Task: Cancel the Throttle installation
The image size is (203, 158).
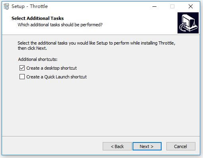Action: point(181,146)
